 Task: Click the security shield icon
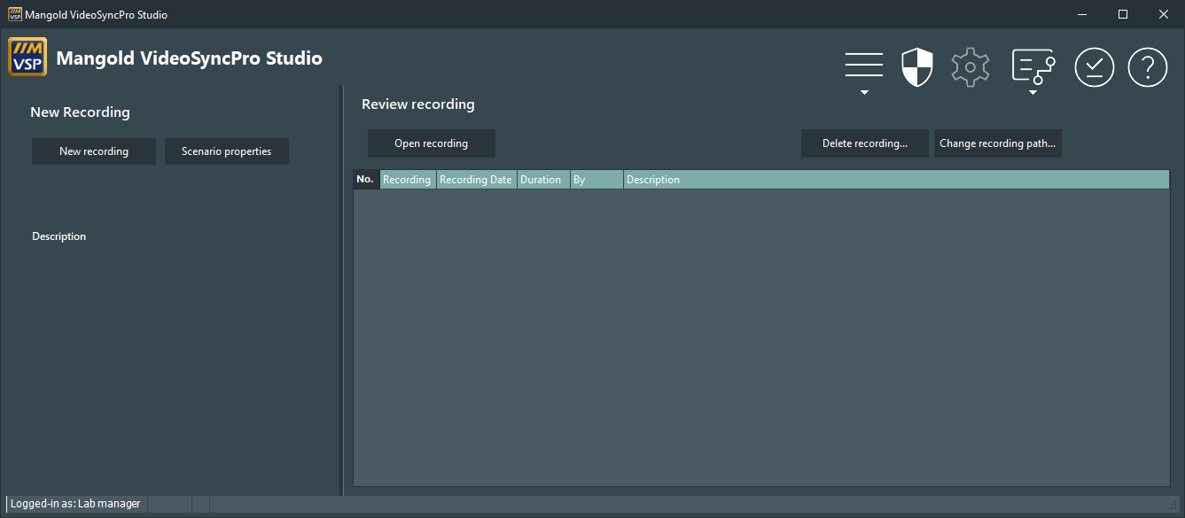(x=917, y=67)
